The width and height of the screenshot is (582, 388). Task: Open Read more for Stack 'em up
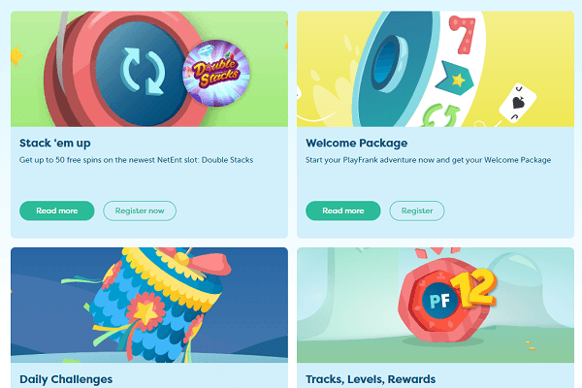[x=57, y=210]
